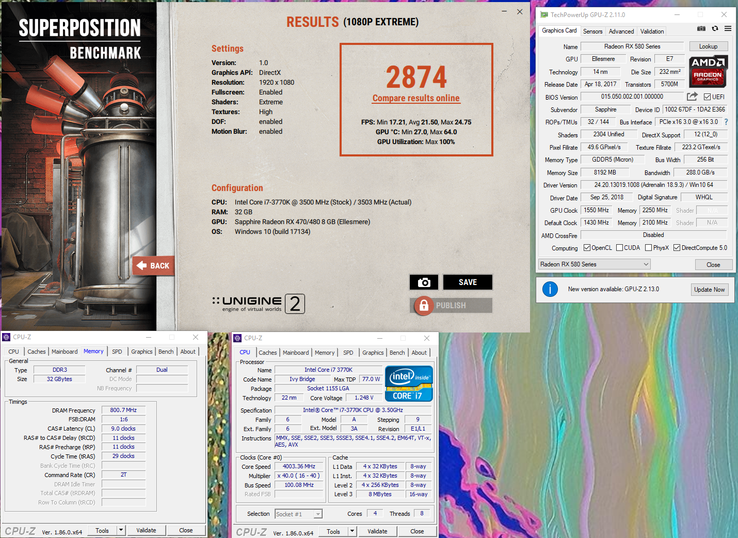Screen dimensions: 738x538
Task: Click Close button in CPU-Z CPU window
Action: 417,531
